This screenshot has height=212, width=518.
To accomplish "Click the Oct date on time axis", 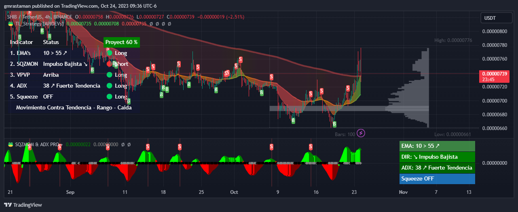I will tap(234, 192).
